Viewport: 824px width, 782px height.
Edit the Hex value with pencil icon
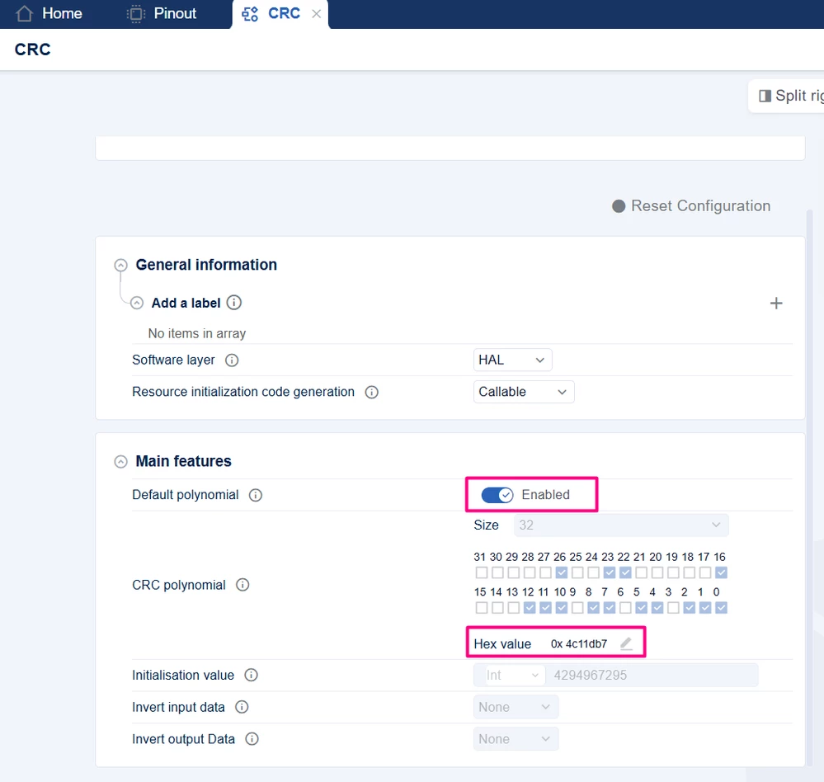(x=626, y=643)
